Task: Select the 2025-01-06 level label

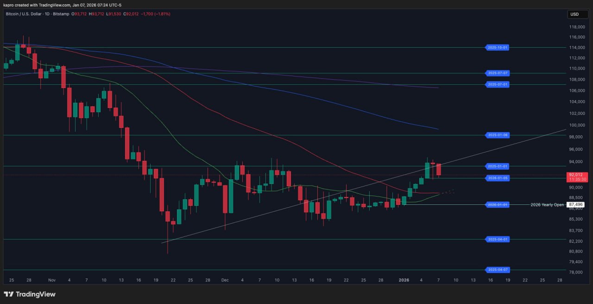Action: 497,135
